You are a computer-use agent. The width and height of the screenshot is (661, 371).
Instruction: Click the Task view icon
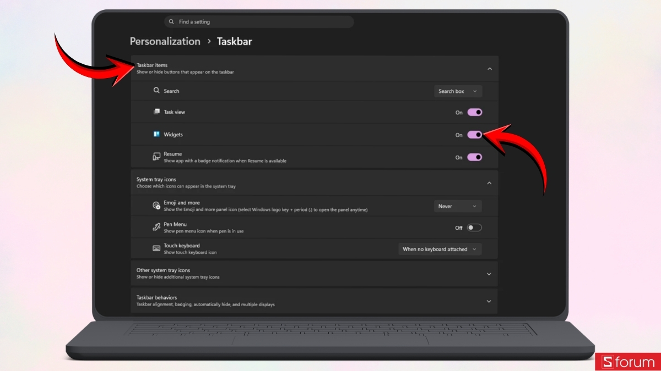tap(156, 112)
